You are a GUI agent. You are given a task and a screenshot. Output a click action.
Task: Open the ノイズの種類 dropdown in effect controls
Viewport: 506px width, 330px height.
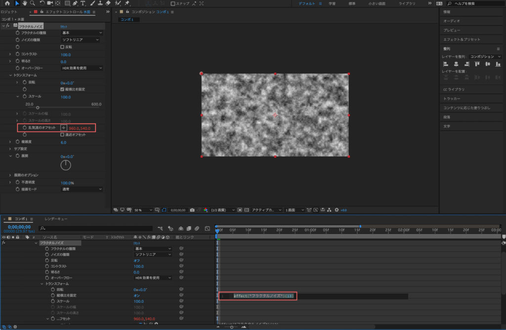(x=80, y=40)
